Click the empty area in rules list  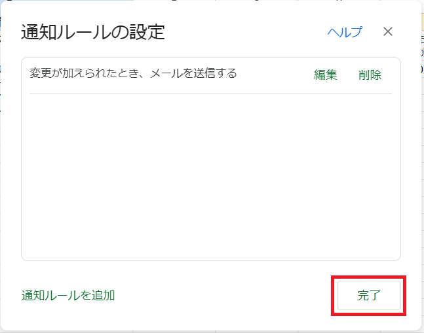coord(210,177)
